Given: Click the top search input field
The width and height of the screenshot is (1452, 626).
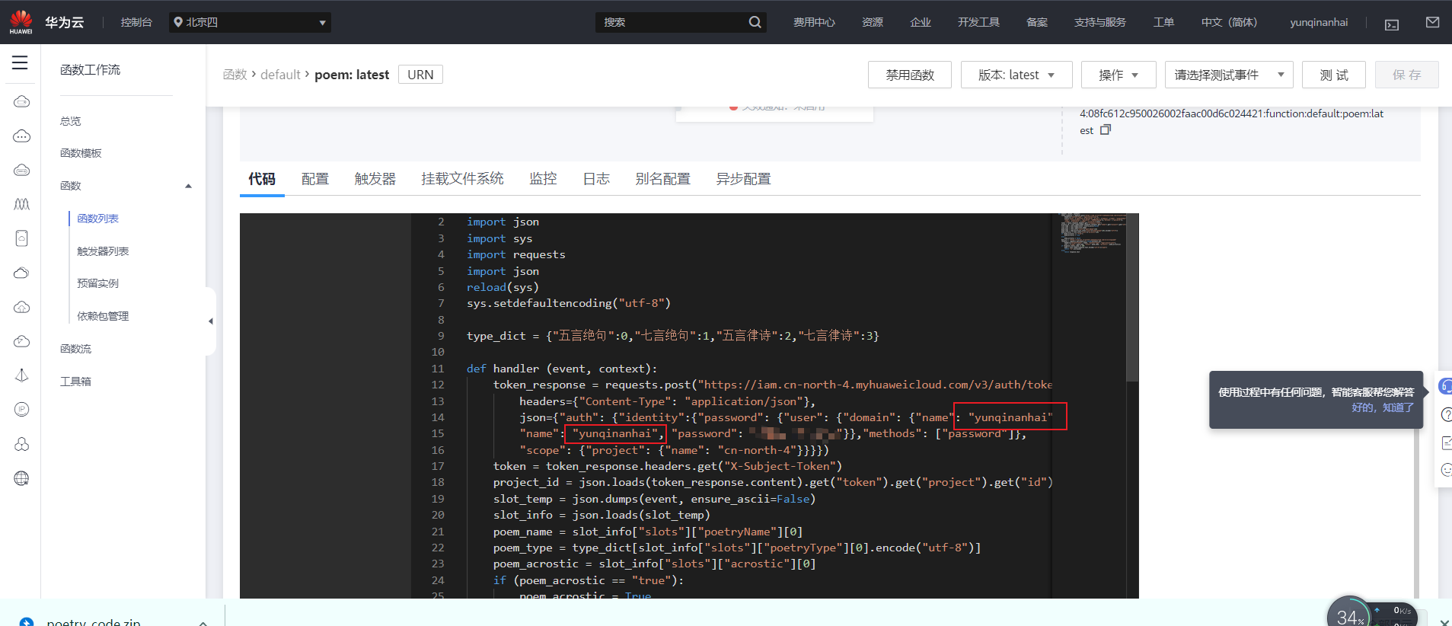Looking at the screenshot, I should tap(670, 22).
